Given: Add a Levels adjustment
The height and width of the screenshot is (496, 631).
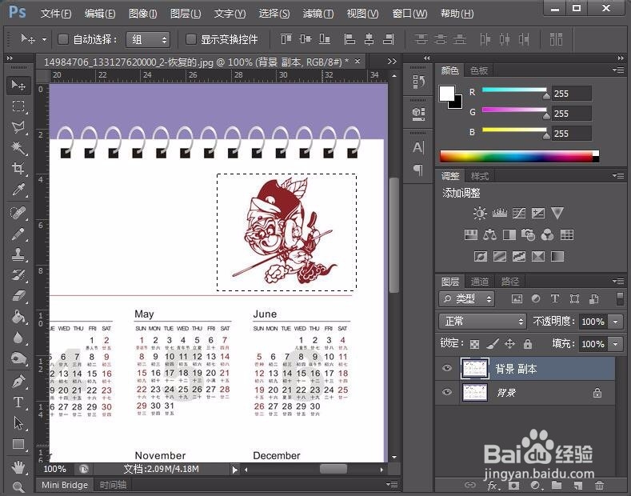Looking at the screenshot, I should [499, 213].
